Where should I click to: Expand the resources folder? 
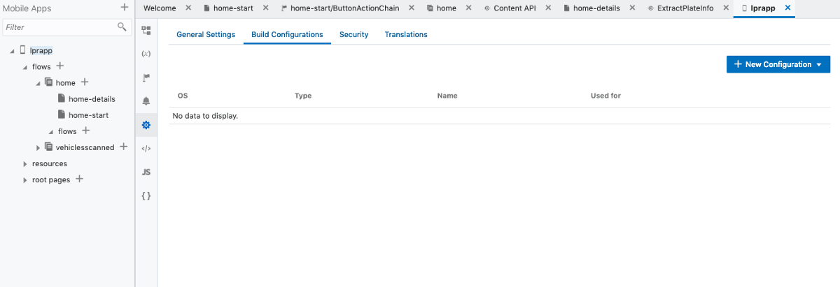click(25, 164)
